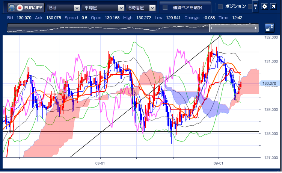Click the Ask value 130.075
The image size is (282, 173).
tap(54, 18)
